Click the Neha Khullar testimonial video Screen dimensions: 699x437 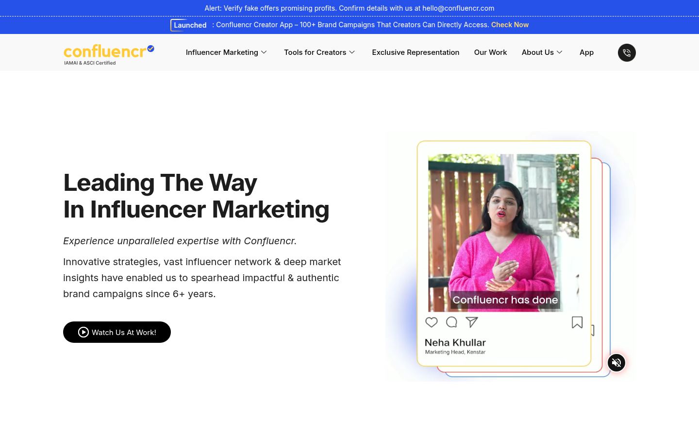(503, 233)
